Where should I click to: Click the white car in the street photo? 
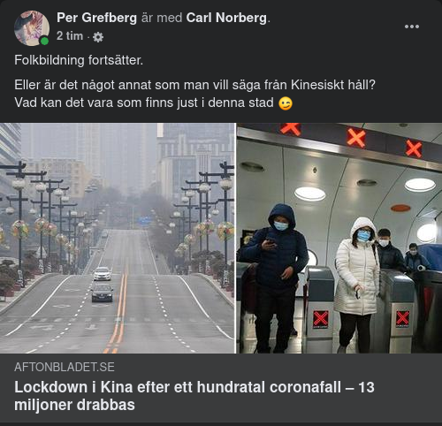click(103, 274)
